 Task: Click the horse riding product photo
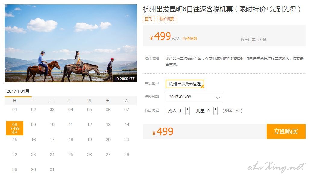(71, 43)
